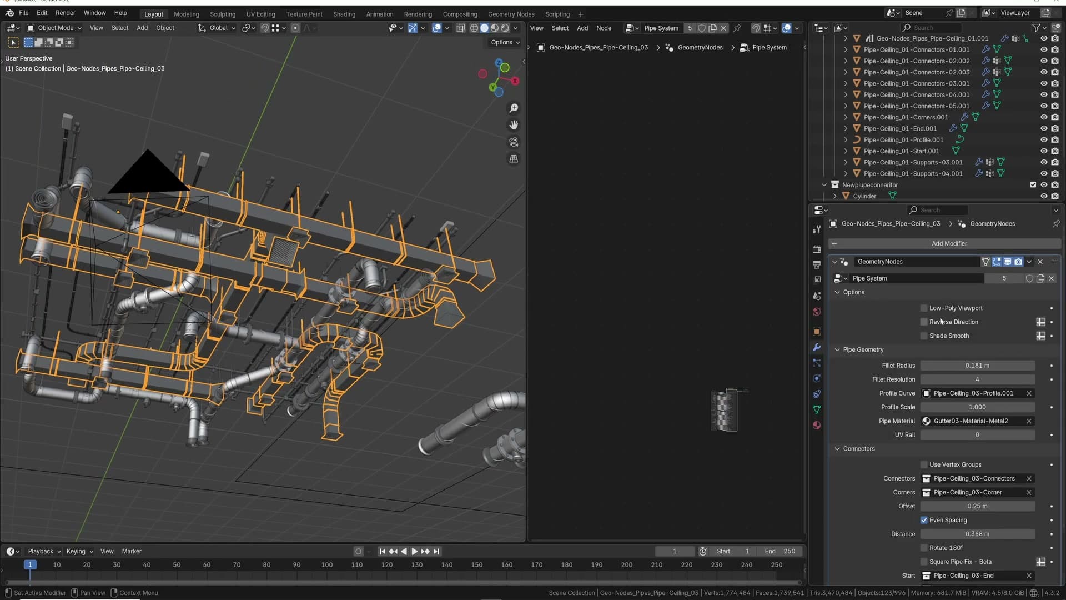Open Playback dropdown in timeline
The image size is (1066, 600).
coord(44,552)
